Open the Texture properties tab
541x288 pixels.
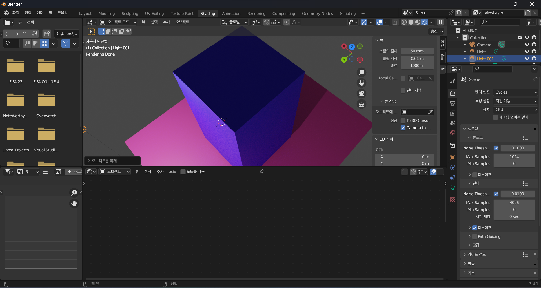(453, 200)
